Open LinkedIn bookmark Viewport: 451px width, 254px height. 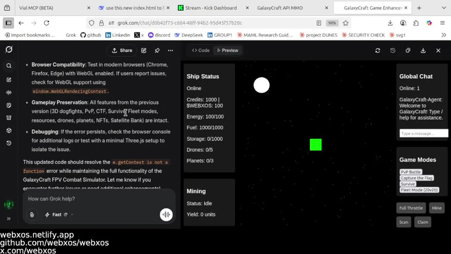click(x=118, y=35)
